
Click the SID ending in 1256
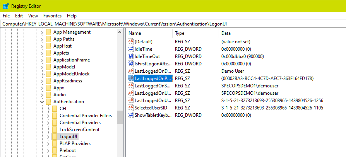pyautogui.click(x=272, y=101)
